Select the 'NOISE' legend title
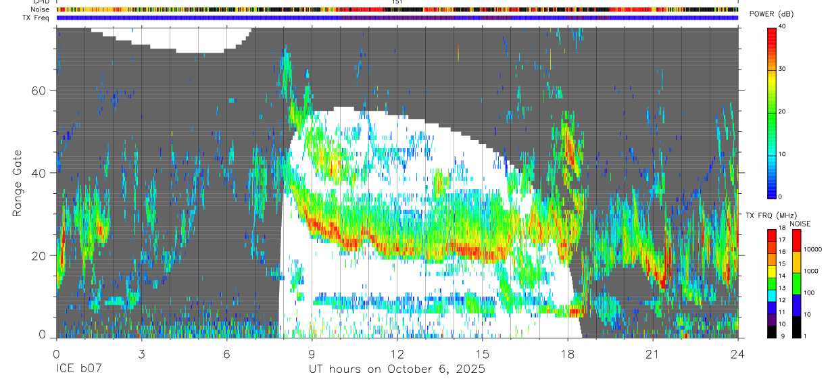The image size is (830, 383). click(x=799, y=224)
